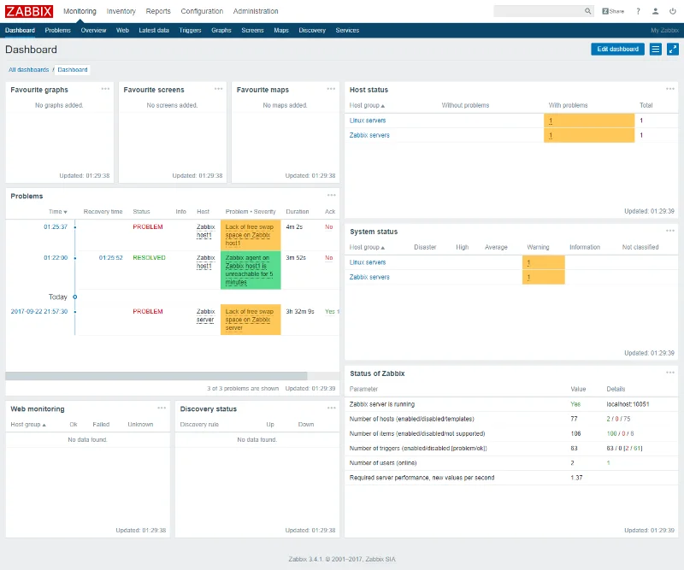684x570 pixels.
Task: Open the Monitoring menu
Action: [x=80, y=11]
